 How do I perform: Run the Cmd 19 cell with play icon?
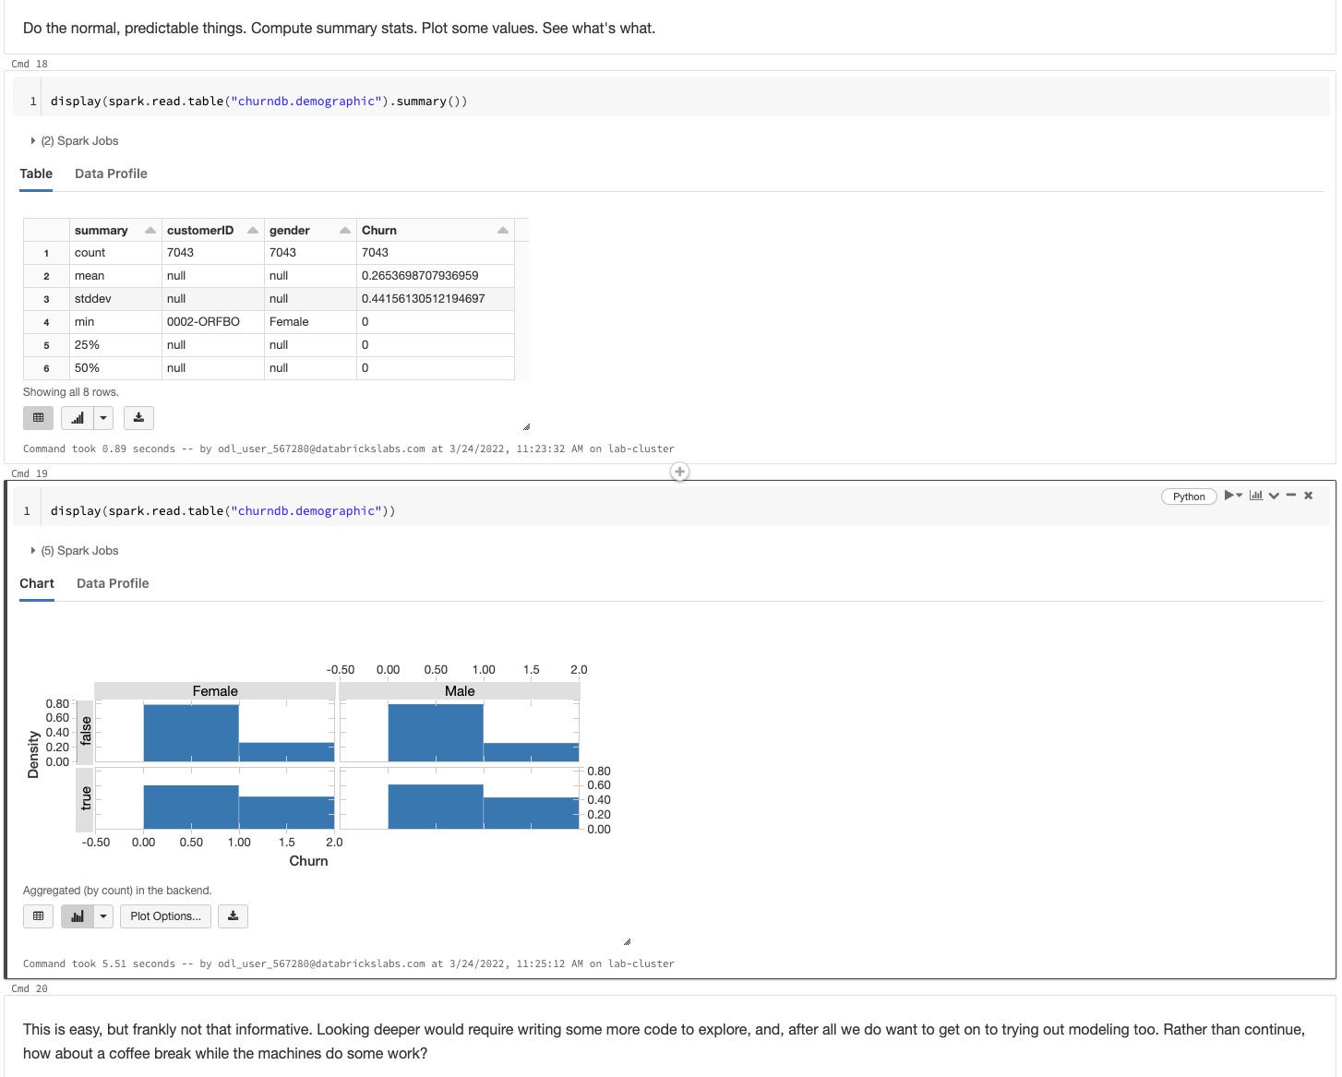point(1229,496)
